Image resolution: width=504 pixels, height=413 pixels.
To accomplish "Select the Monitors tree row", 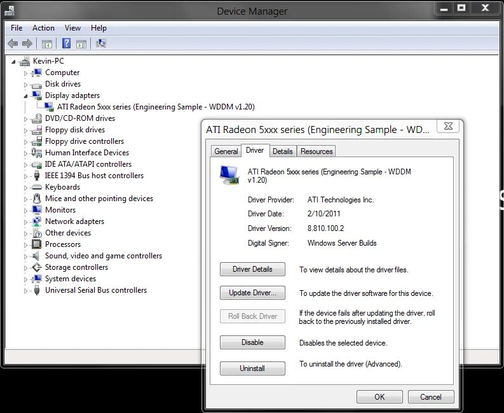I will [60, 210].
